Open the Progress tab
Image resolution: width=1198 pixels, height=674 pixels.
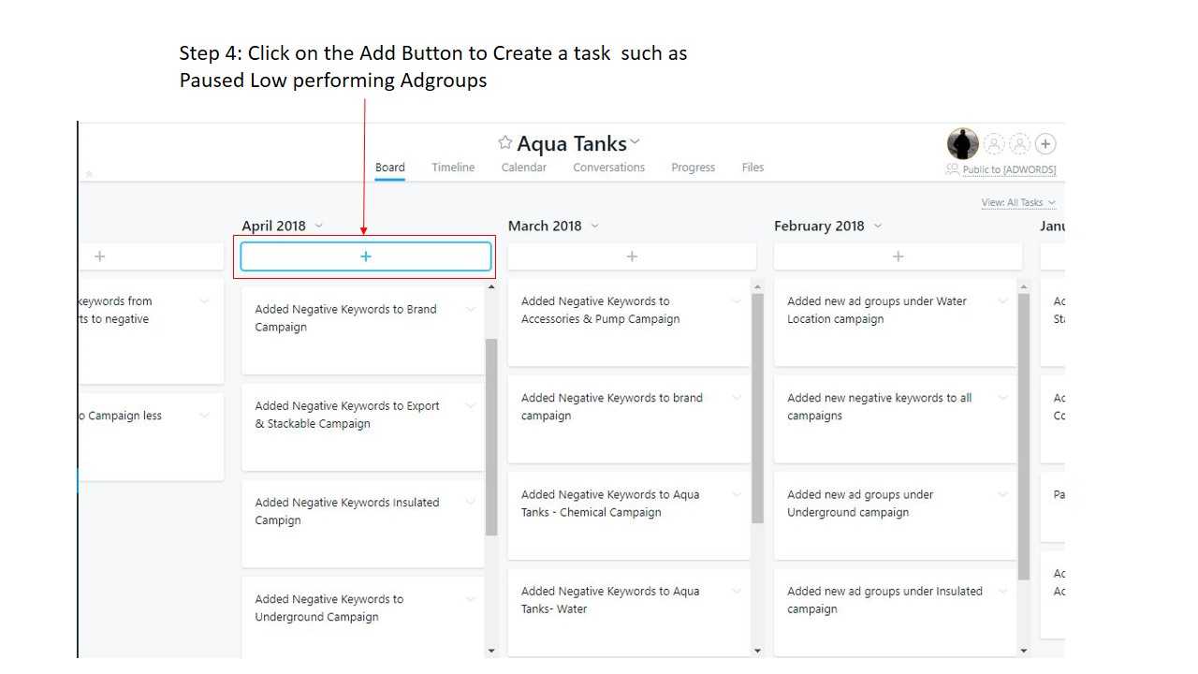click(693, 168)
